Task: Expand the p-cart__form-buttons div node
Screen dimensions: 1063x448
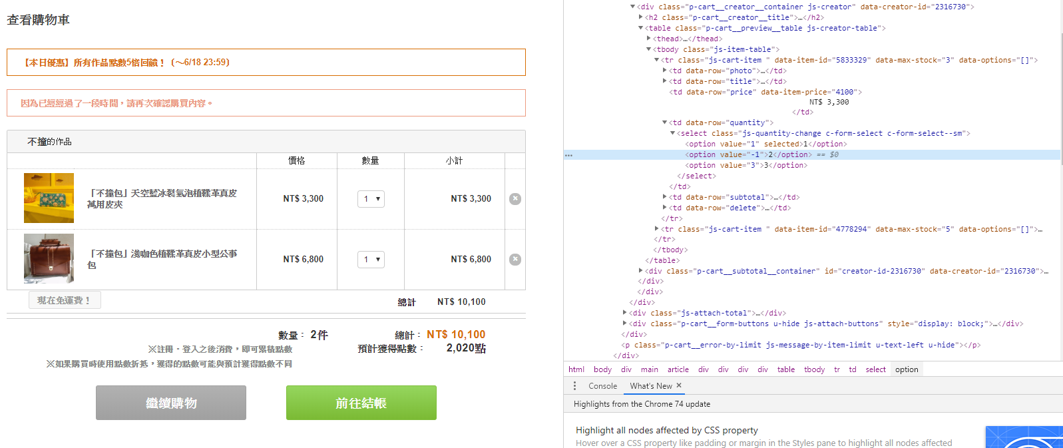Action: 625,324
